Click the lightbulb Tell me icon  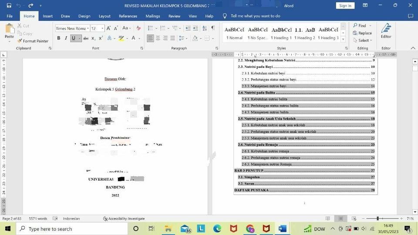[x=225, y=16]
